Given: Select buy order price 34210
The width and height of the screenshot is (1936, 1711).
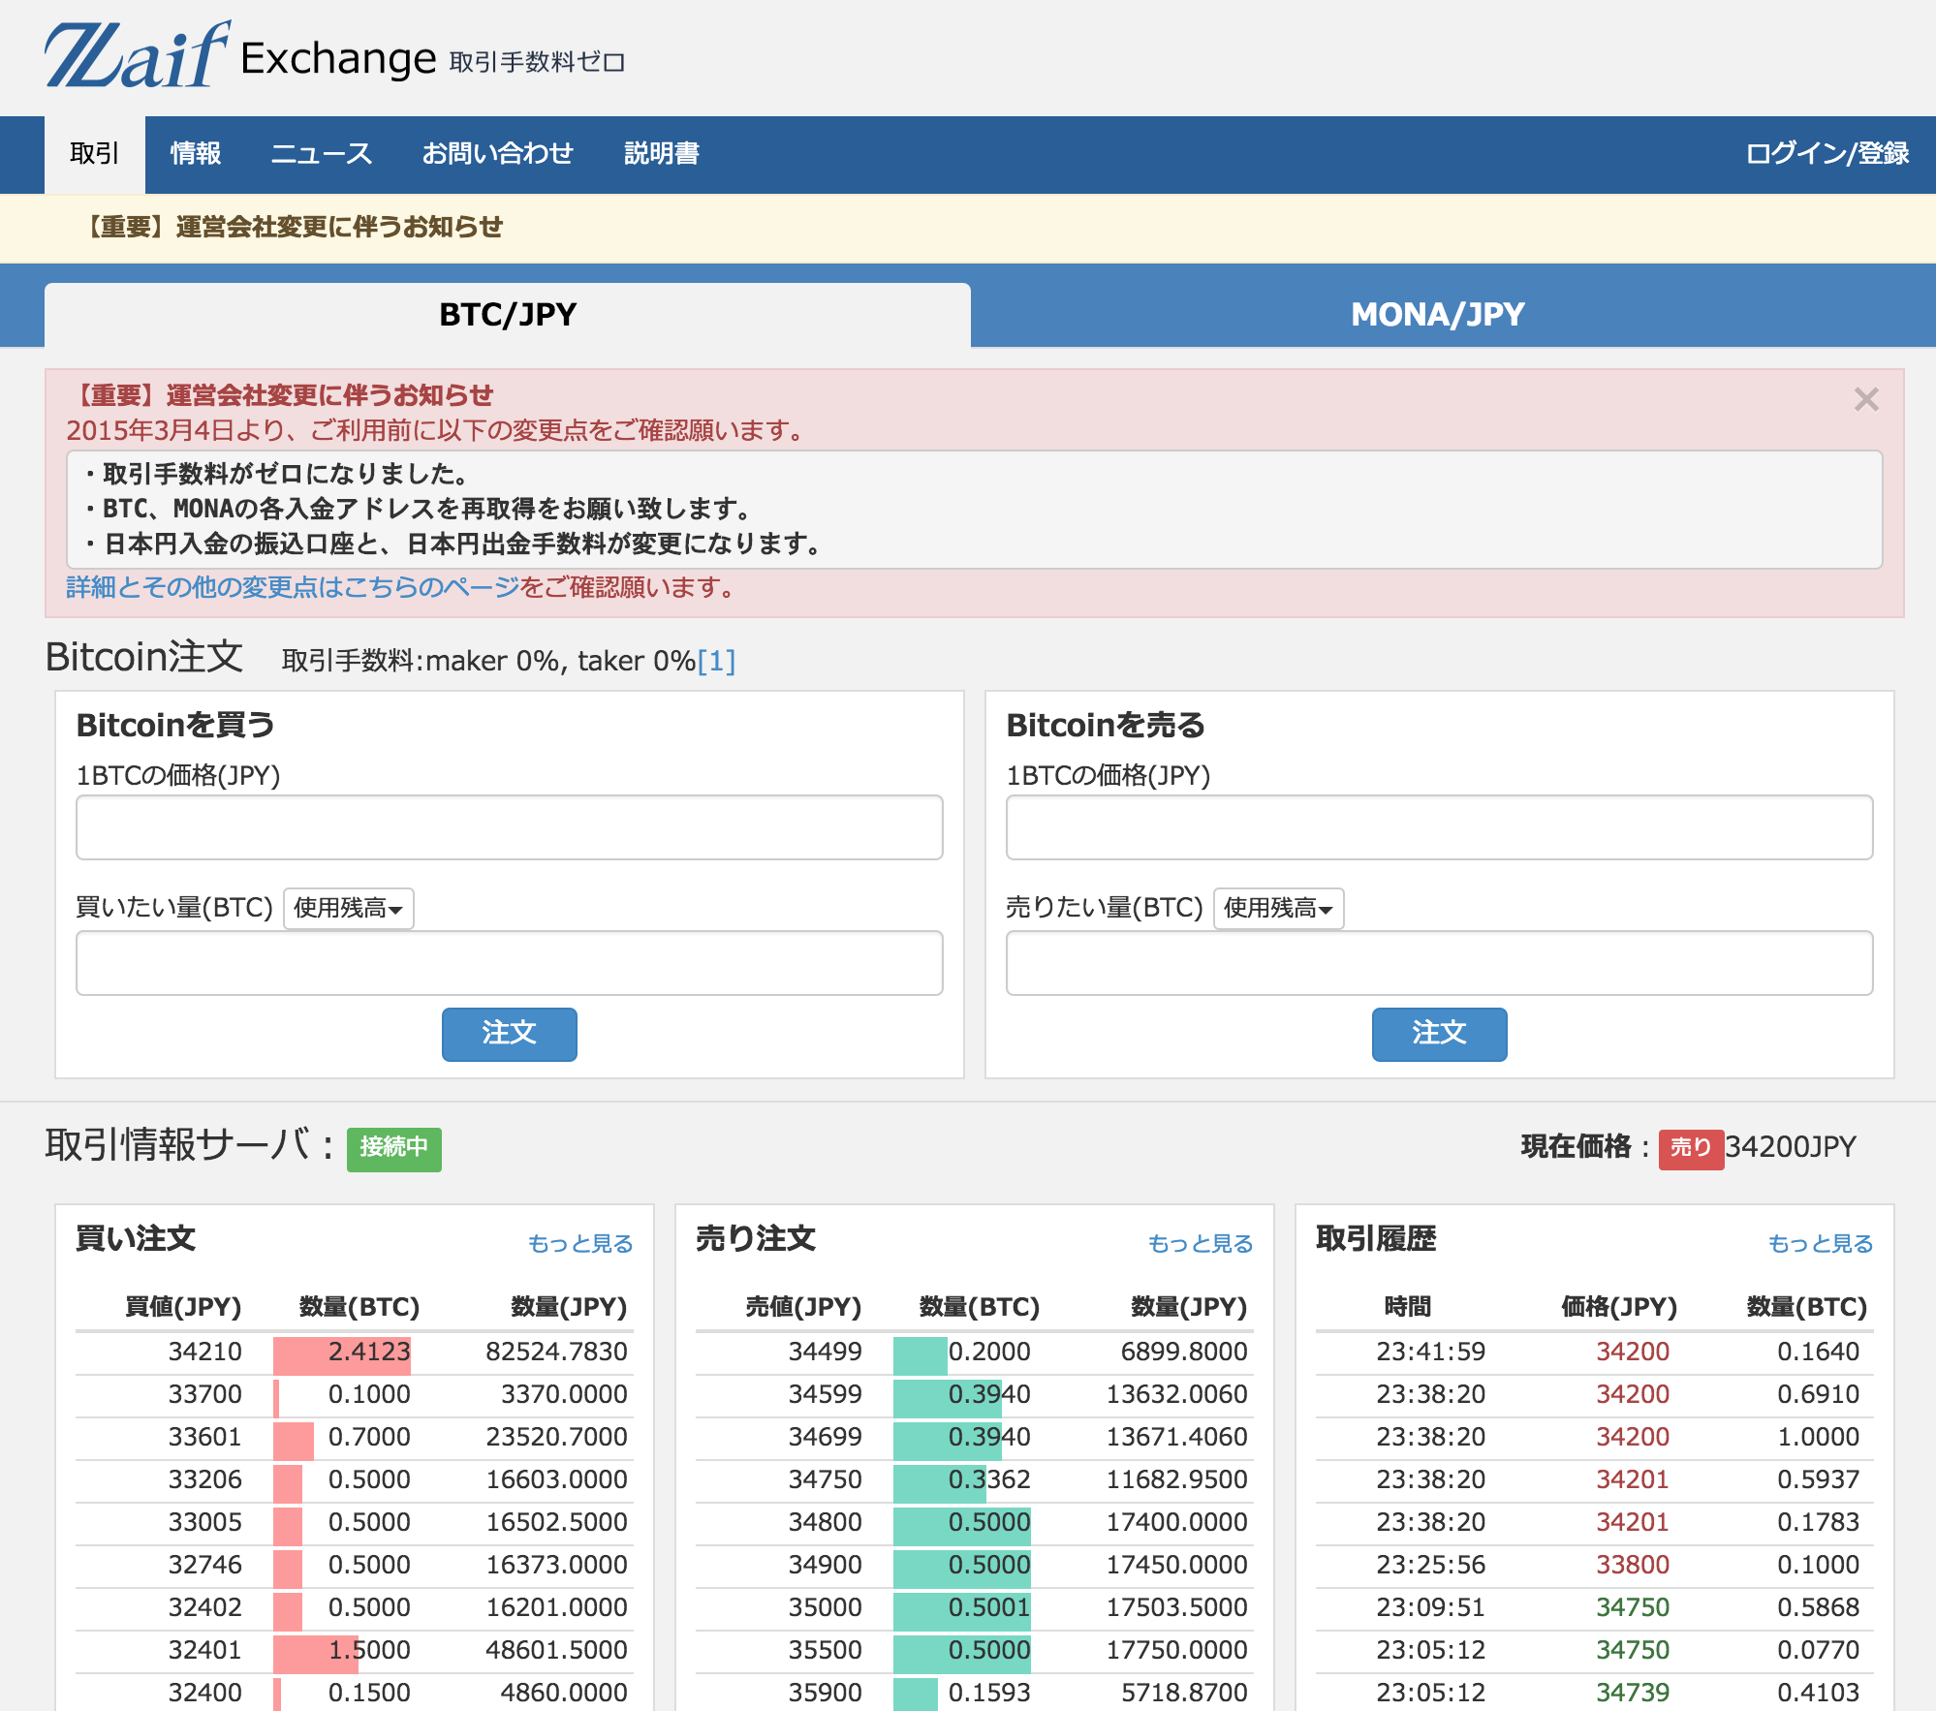Looking at the screenshot, I should point(204,1352).
